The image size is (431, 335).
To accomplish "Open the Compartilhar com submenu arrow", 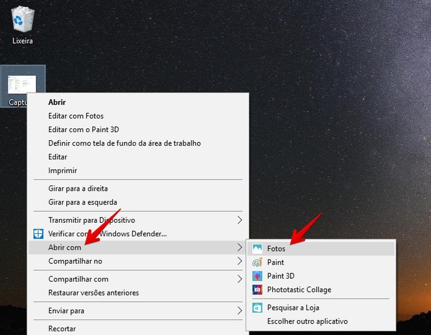I will point(240,279).
